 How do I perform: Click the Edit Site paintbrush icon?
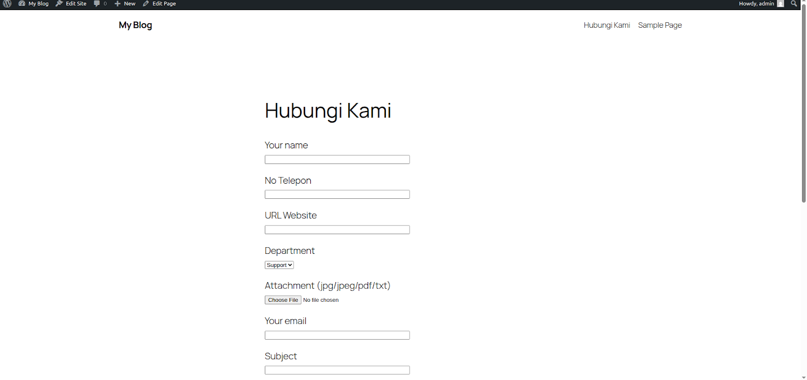[x=59, y=4]
